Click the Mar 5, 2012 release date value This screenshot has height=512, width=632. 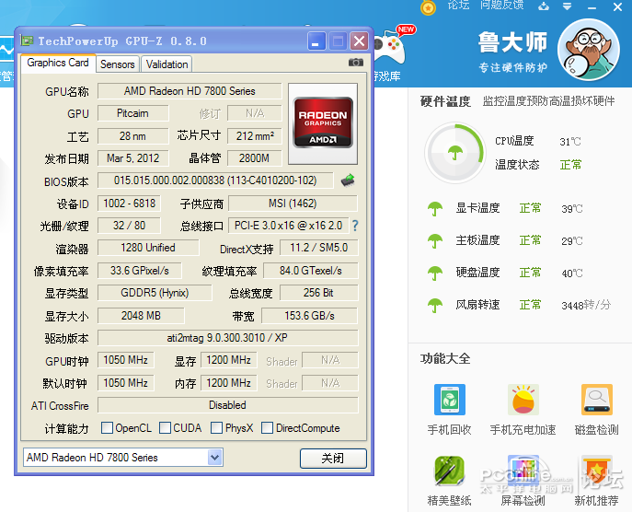[132, 158]
